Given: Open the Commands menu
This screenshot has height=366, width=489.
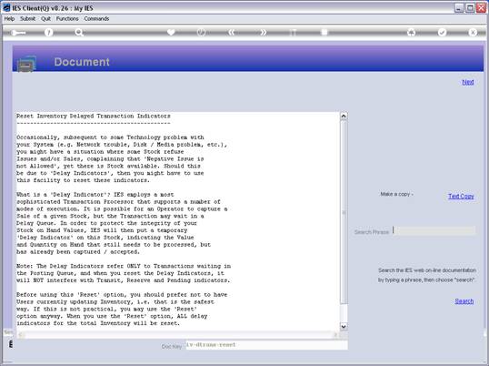Looking at the screenshot, I should tap(96, 19).
